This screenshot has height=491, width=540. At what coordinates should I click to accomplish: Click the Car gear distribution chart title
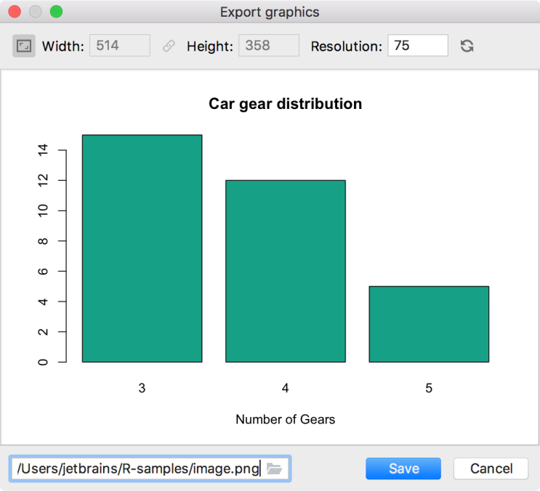click(x=285, y=104)
